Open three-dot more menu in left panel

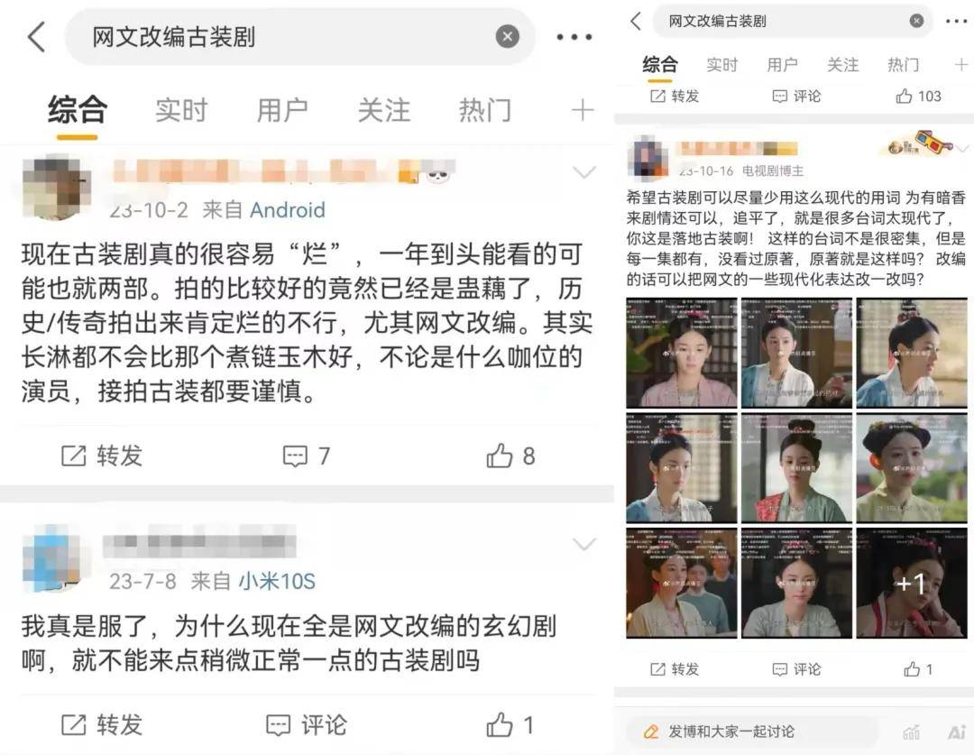[574, 37]
